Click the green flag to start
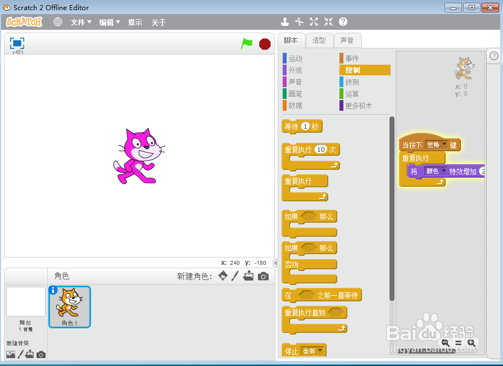This screenshot has height=366, width=503. [x=247, y=44]
